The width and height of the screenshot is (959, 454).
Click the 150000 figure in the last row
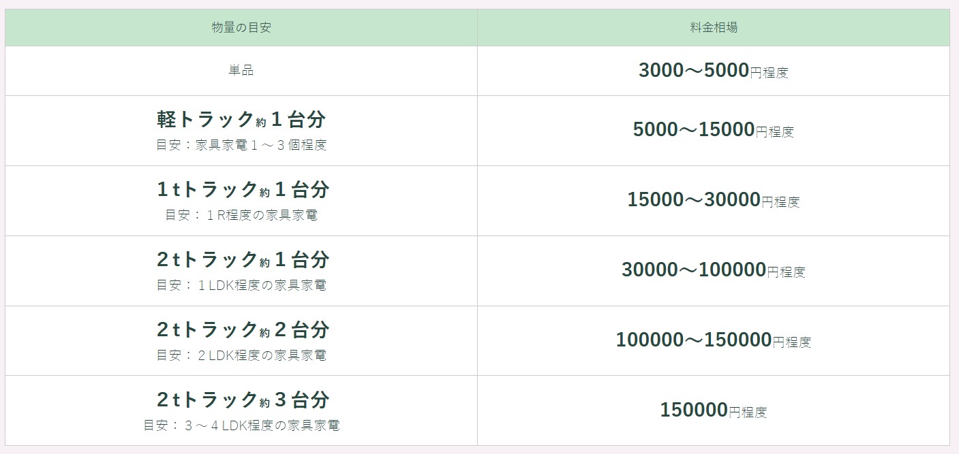coord(693,410)
